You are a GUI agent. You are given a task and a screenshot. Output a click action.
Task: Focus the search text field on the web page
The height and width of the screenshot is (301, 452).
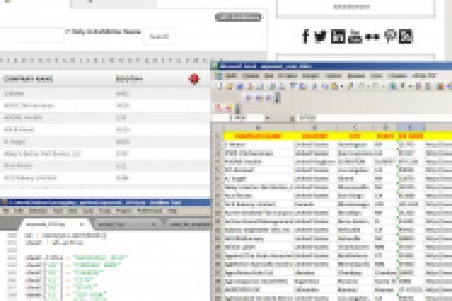tap(32, 36)
